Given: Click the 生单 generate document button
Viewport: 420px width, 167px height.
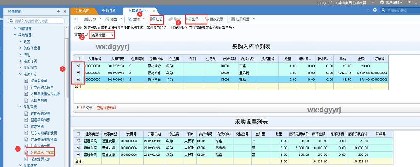Looking at the screenshot, I should (x=192, y=19).
